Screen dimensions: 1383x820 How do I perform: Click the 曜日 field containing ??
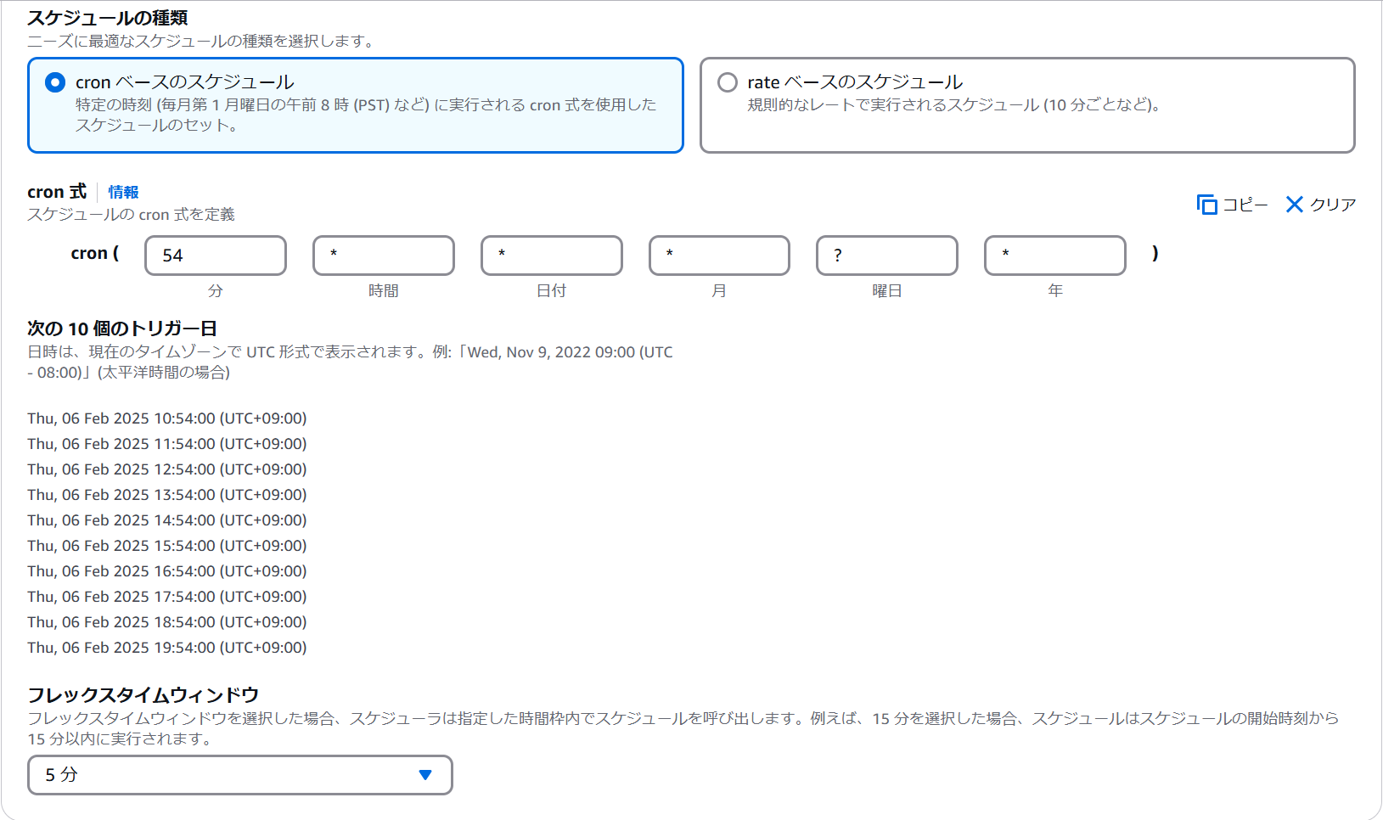pyautogui.click(x=886, y=256)
